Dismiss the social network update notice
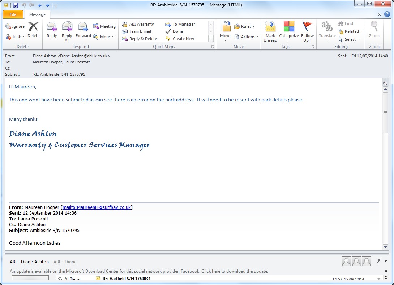This screenshot has width=394, height=285. tap(386, 271)
